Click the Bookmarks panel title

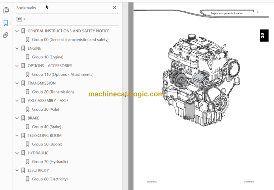tap(26, 8)
